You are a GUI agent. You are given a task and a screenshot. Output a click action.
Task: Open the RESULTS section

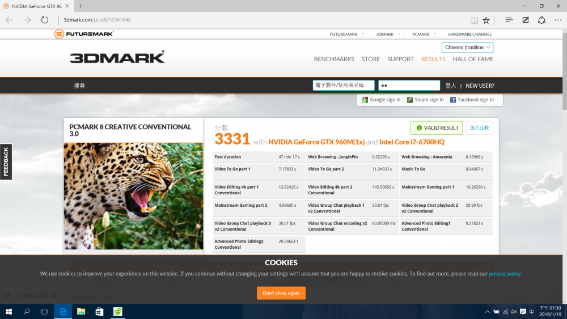click(433, 59)
